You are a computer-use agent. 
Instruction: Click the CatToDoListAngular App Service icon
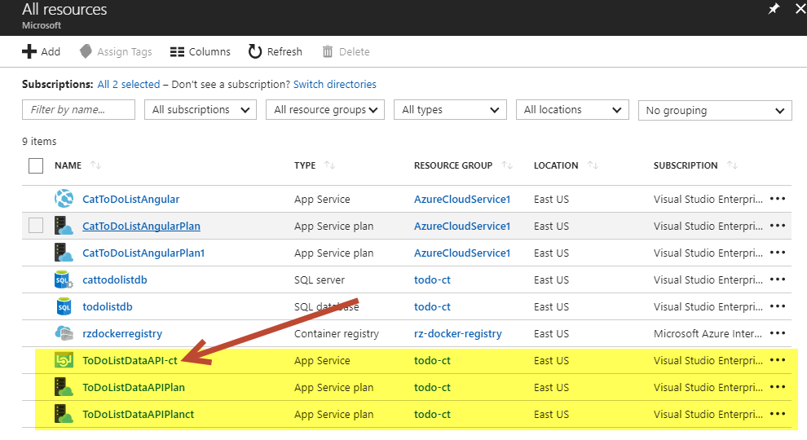tap(64, 199)
